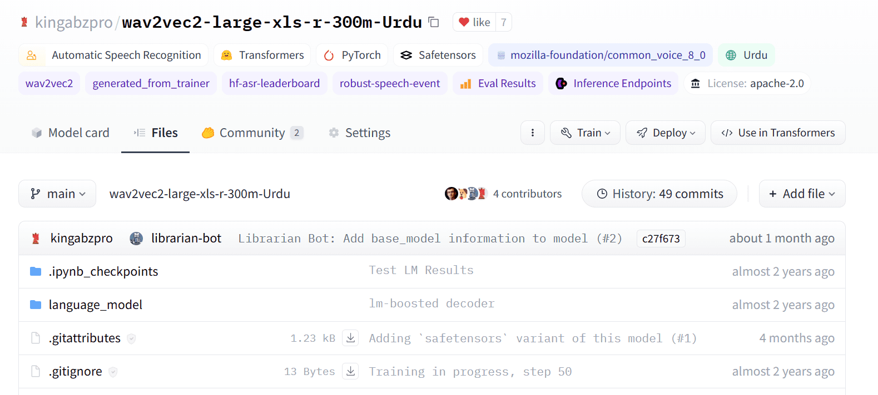Expand the Add file dropdown

click(802, 194)
